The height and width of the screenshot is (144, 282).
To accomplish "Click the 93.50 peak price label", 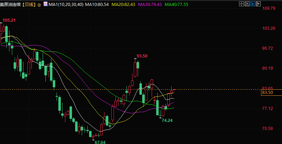I will pyautogui.click(x=142, y=56).
